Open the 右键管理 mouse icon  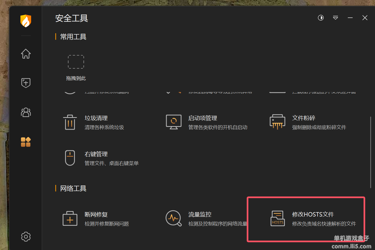pos(70,158)
